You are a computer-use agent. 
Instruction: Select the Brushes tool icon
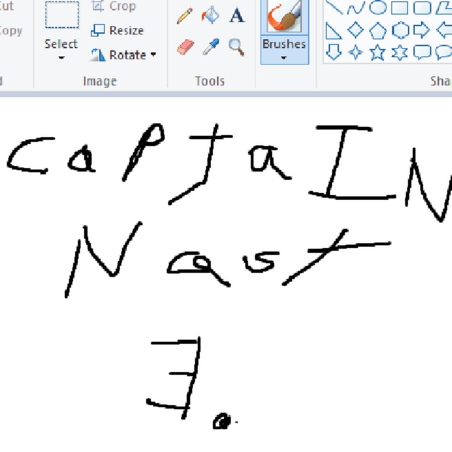(284, 16)
